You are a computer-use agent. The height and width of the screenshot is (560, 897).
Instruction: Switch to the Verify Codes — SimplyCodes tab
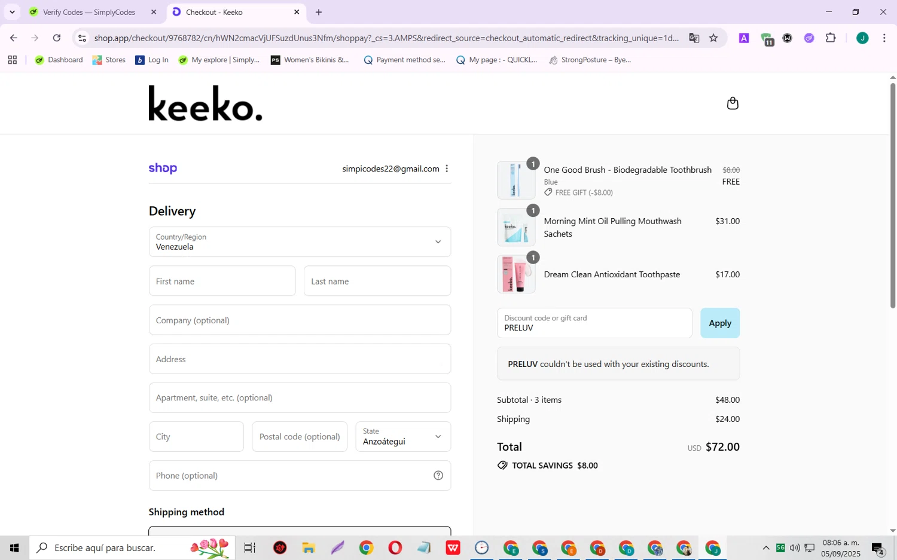(x=90, y=12)
